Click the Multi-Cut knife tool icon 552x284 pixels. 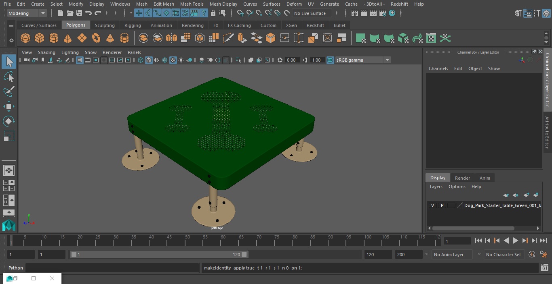[228, 38]
